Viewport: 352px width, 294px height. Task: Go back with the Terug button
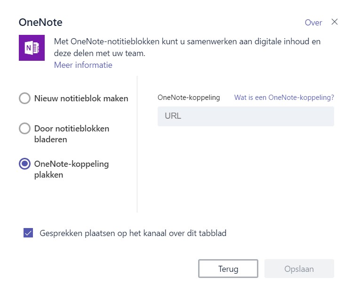click(228, 269)
